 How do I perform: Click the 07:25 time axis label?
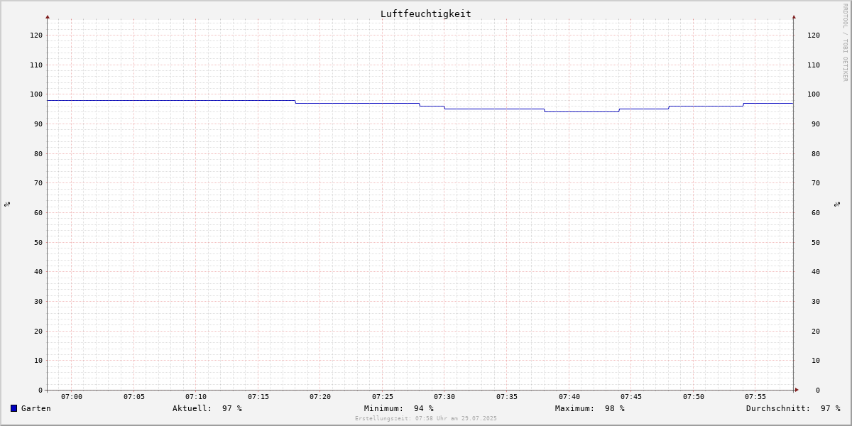[x=383, y=397]
